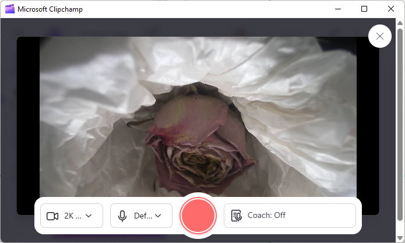Open the Def... microphone selection dropdown
Image resolution: width=405 pixels, height=243 pixels.
click(141, 216)
